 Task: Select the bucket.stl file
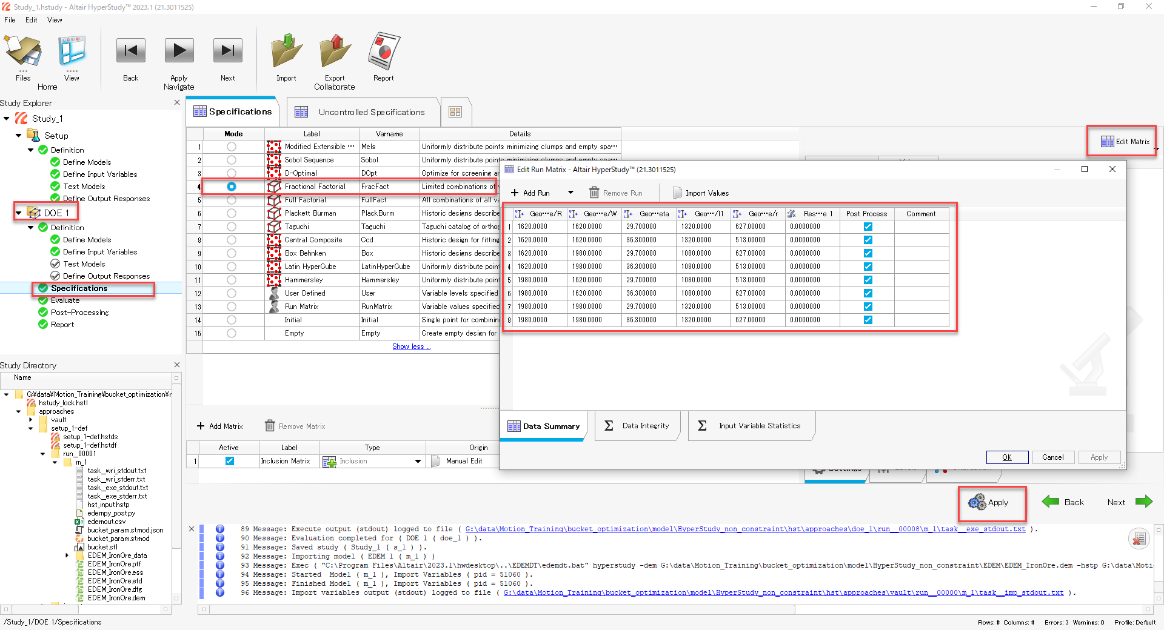(x=102, y=547)
